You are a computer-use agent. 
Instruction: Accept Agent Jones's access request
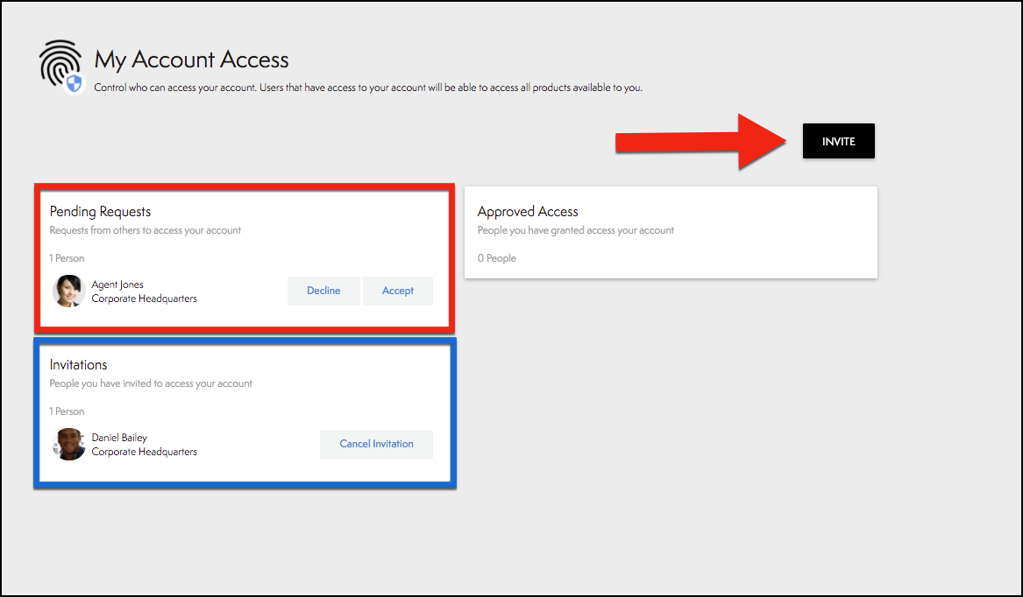(x=397, y=291)
